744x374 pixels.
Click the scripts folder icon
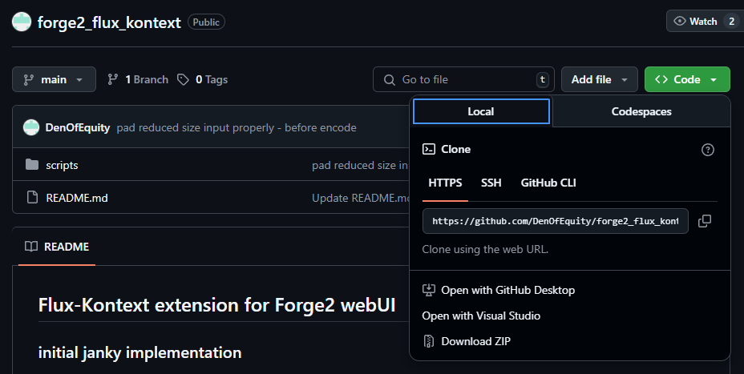tap(32, 165)
